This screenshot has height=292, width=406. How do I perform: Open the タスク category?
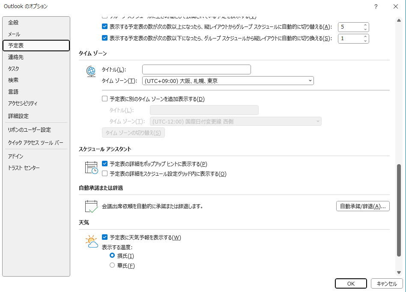pos(36,68)
